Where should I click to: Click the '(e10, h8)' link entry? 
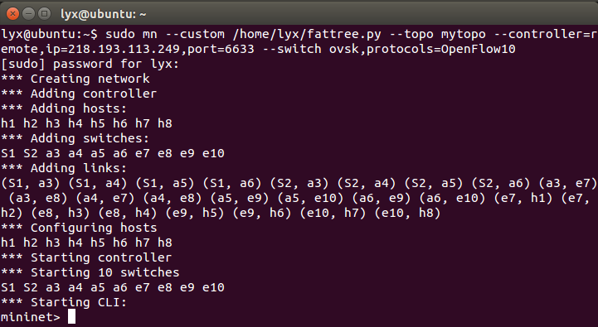pos(407,213)
